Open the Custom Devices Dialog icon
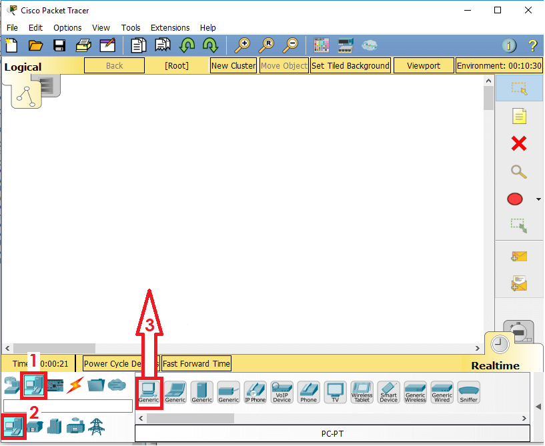Viewport: 545px width, 446px height. pyautogui.click(x=346, y=45)
